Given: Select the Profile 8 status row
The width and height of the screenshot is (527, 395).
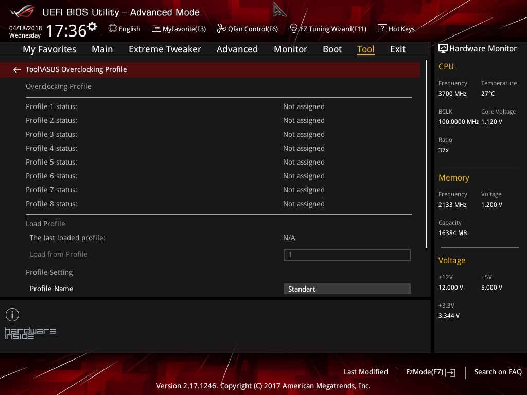Looking at the screenshot, I should 218,204.
